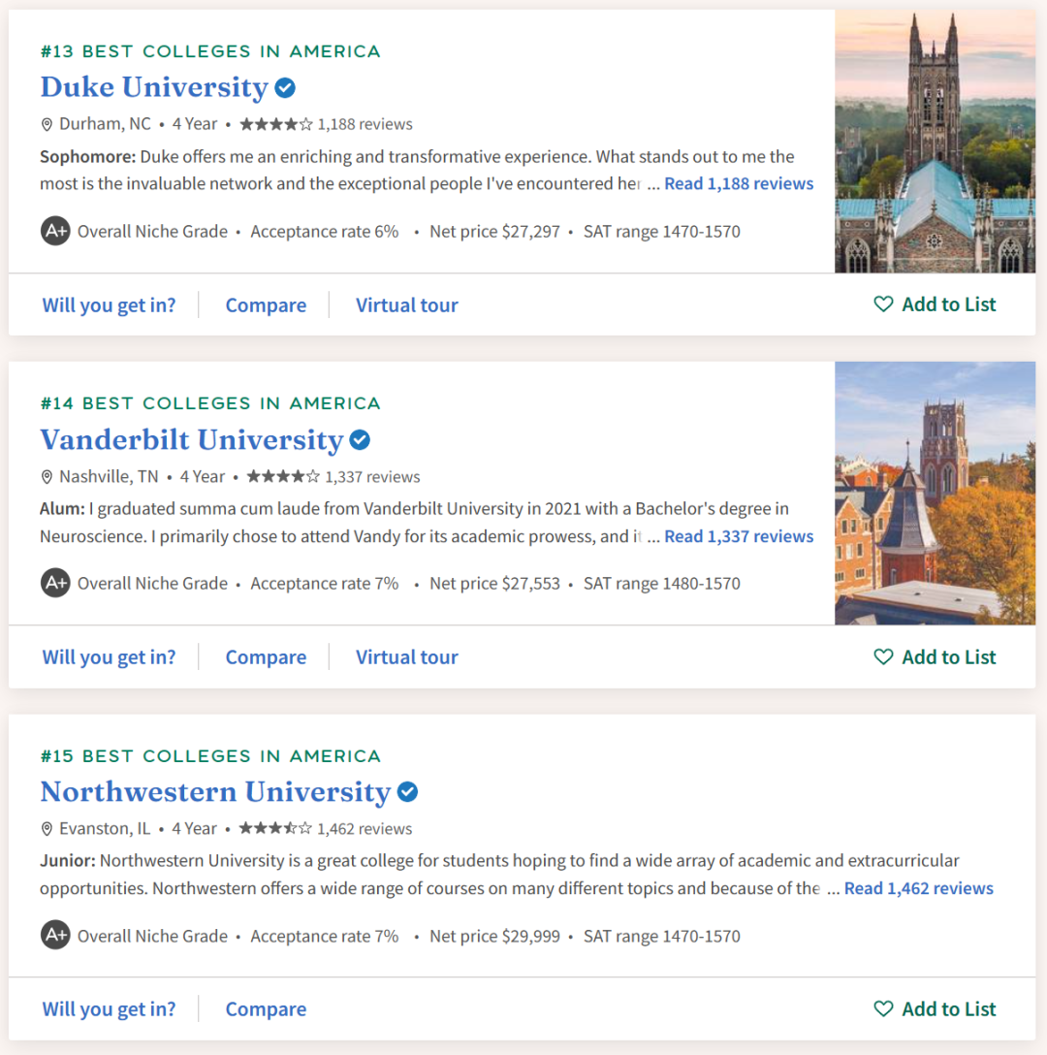
Task: Click the A+ grade badge on Duke card
Action: click(55, 232)
